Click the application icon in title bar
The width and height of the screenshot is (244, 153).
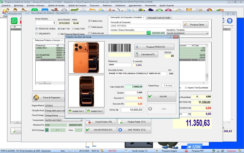pos(2,2)
